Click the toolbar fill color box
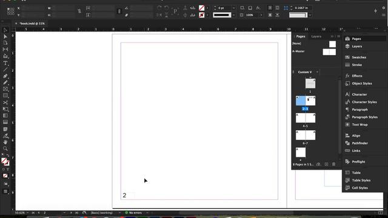Image resolution: width=388 pixels, height=218 pixels. [4, 160]
